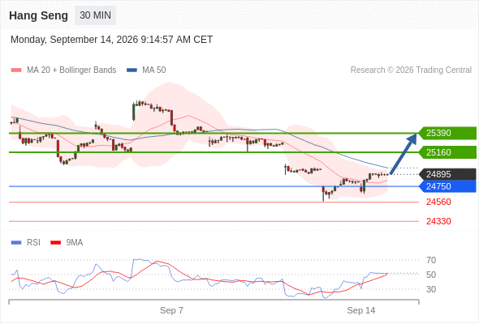
Task: Click the RSI 30 level label
Action: [431, 289]
